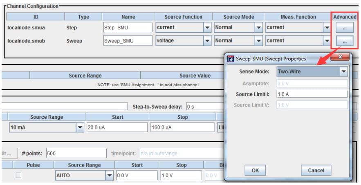This screenshot has height=185, width=361.
Task: Expand Sense Mode Two-Wire dropdown
Action: 343,71
